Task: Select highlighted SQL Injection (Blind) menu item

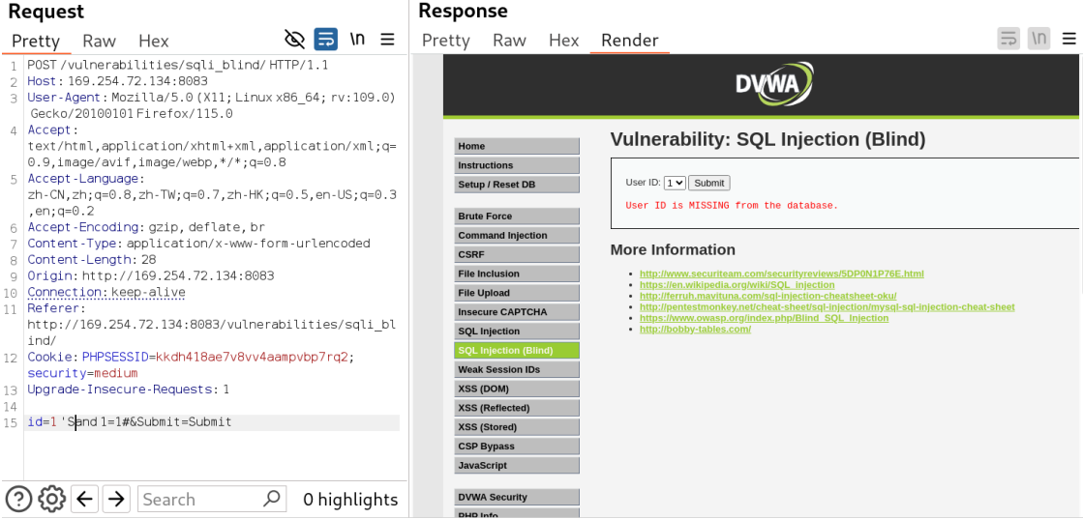Action: tap(517, 351)
